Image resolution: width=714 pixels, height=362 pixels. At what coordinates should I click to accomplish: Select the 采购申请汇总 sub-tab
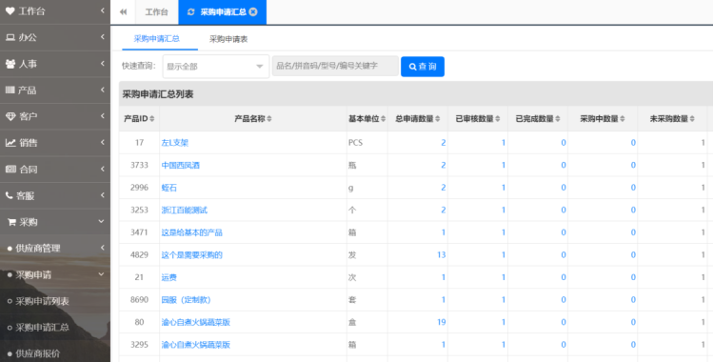pos(157,39)
